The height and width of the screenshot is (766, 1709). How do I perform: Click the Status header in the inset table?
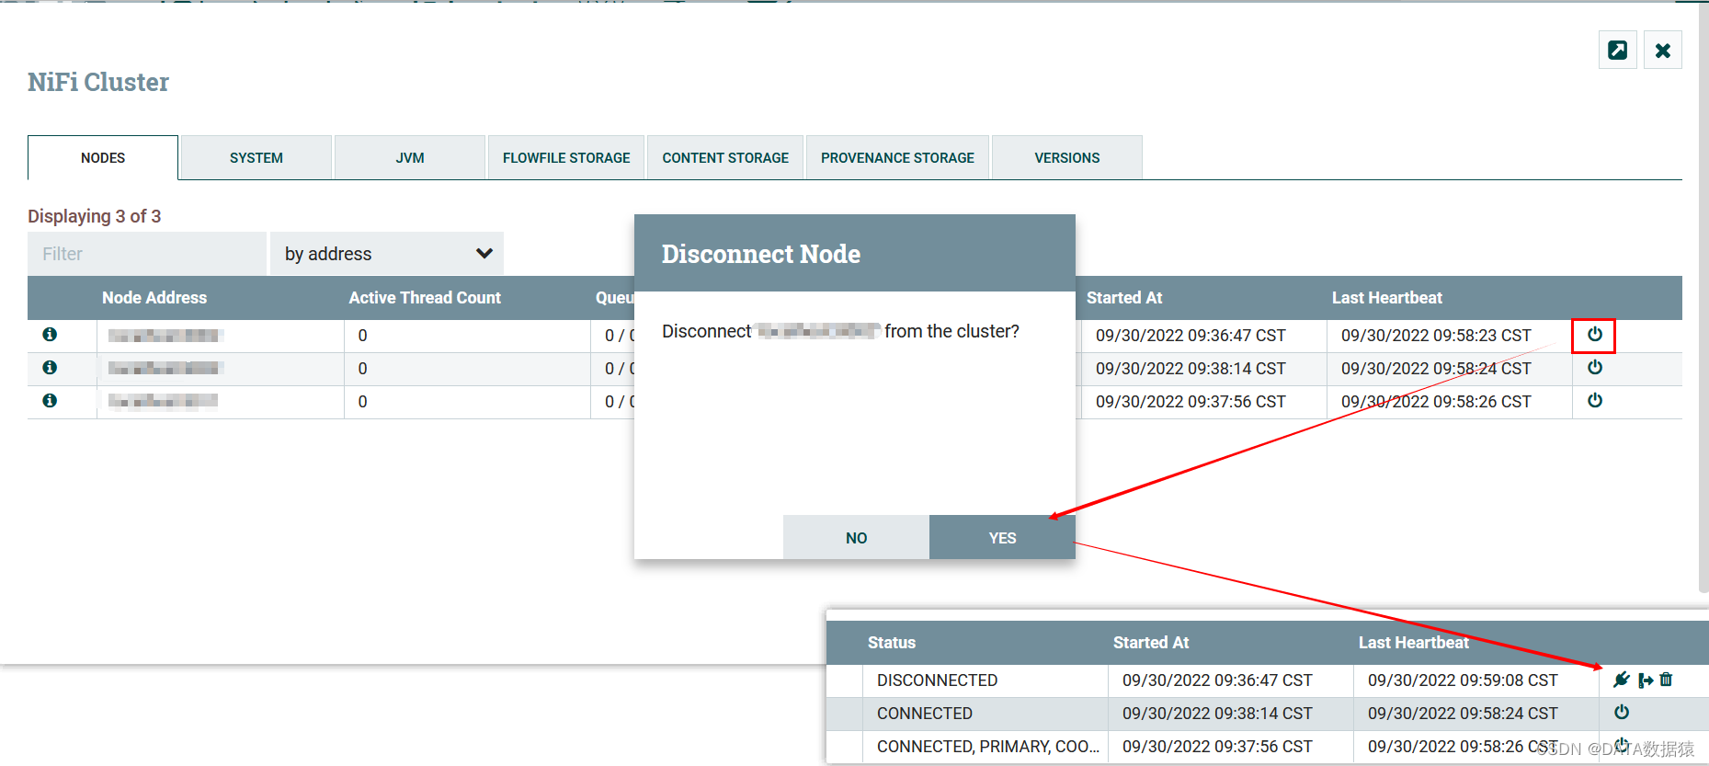pos(892,643)
